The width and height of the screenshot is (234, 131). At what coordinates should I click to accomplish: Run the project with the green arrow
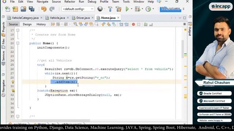127,9
